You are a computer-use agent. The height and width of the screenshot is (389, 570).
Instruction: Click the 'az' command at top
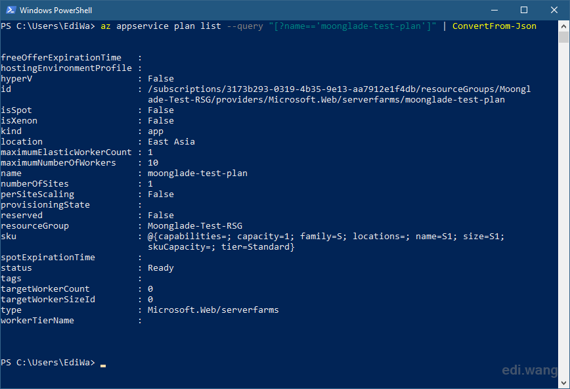point(106,26)
